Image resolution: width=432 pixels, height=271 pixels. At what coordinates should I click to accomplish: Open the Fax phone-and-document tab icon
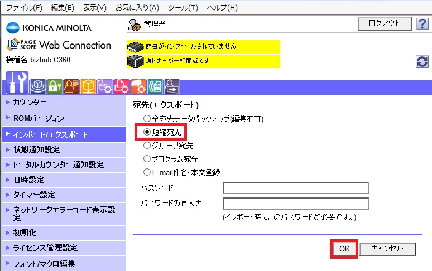[x=155, y=86]
